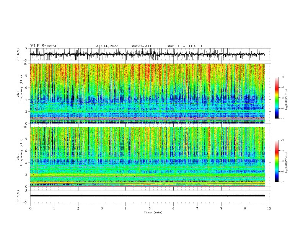Select the ch.2 colorbar "log(PSD)(V²/Hz)" label
The height and width of the screenshot is (234, 303).
click(x=286, y=163)
